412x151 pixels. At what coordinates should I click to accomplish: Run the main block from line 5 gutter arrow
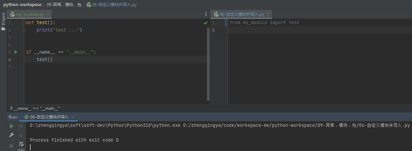tap(16, 52)
